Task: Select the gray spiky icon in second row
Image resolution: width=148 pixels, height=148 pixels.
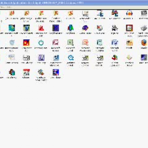Action: click(x=144, y=28)
